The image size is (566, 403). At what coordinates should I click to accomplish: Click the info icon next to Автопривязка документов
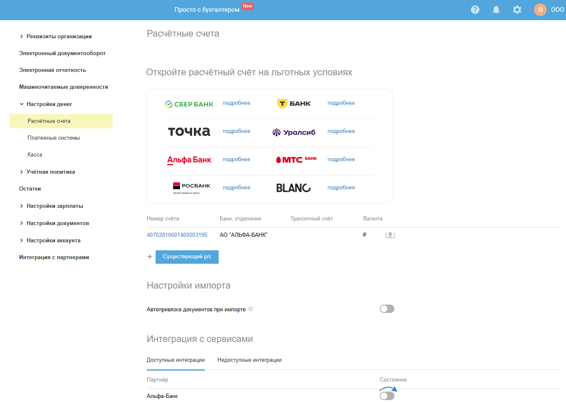251,309
